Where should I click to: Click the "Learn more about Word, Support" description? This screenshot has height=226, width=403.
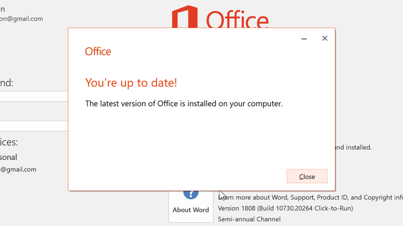(310, 197)
